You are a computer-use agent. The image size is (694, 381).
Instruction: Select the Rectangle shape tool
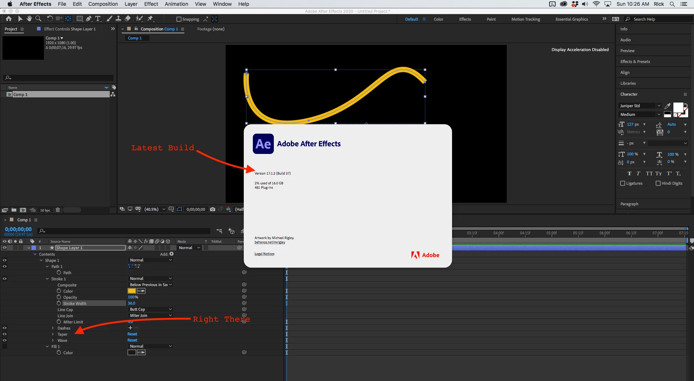click(x=79, y=19)
